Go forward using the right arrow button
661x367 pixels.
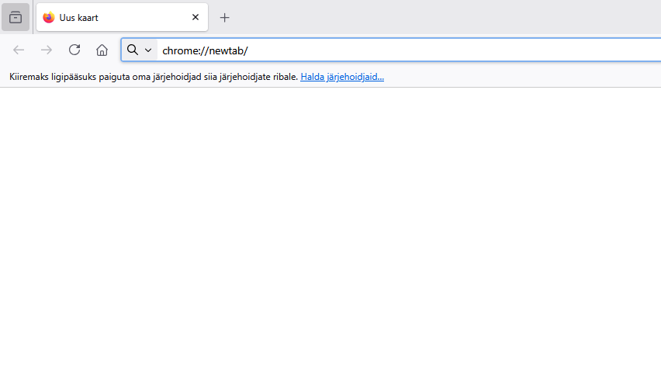click(47, 50)
